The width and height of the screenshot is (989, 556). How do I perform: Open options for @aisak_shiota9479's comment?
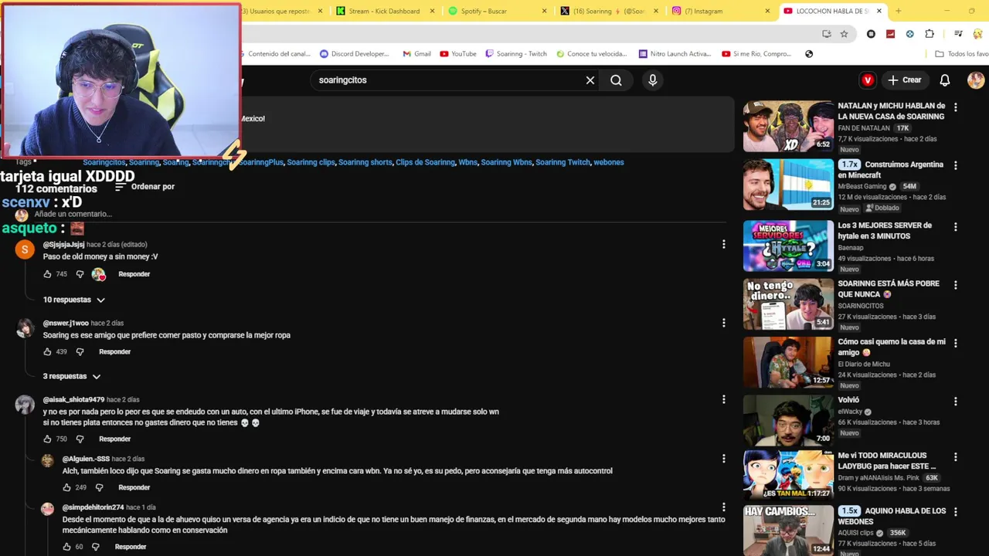pyautogui.click(x=724, y=399)
